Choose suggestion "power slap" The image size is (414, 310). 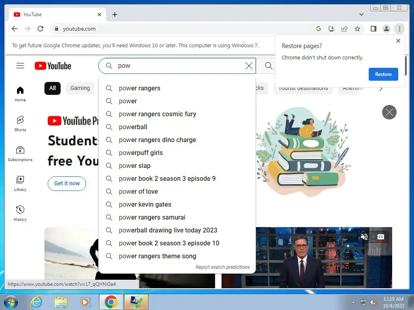click(x=177, y=166)
